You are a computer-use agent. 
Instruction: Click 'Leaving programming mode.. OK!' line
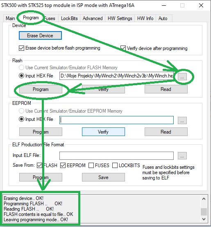coord(36,220)
